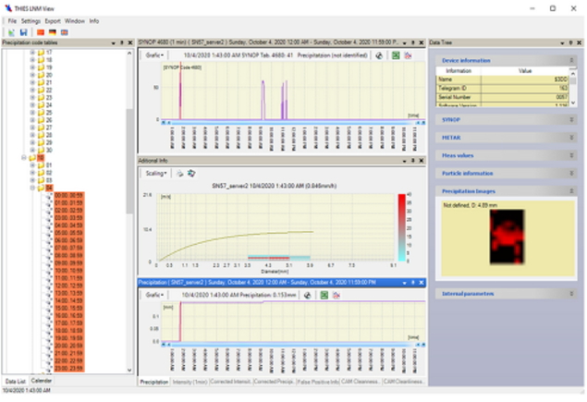This screenshot has width=587, height=402.
Task: Open Data Tree panel options dropdown arrow
Action: 562,43
